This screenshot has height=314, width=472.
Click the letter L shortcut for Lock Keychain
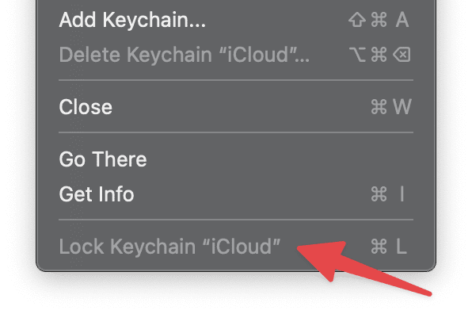tap(402, 247)
